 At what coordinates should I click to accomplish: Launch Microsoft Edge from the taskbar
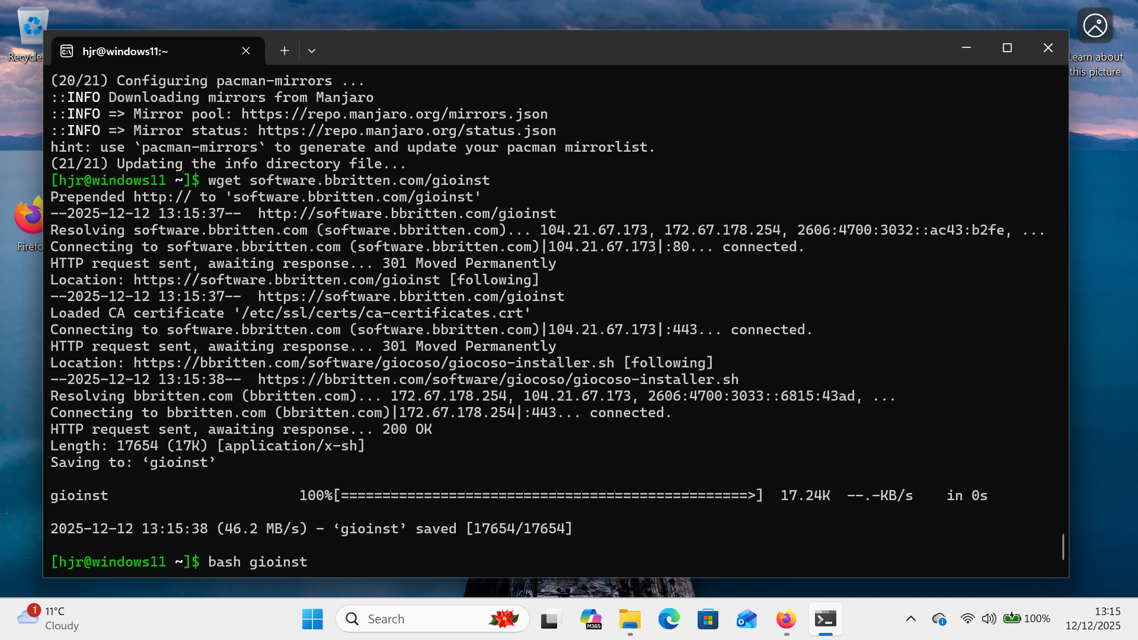click(669, 618)
